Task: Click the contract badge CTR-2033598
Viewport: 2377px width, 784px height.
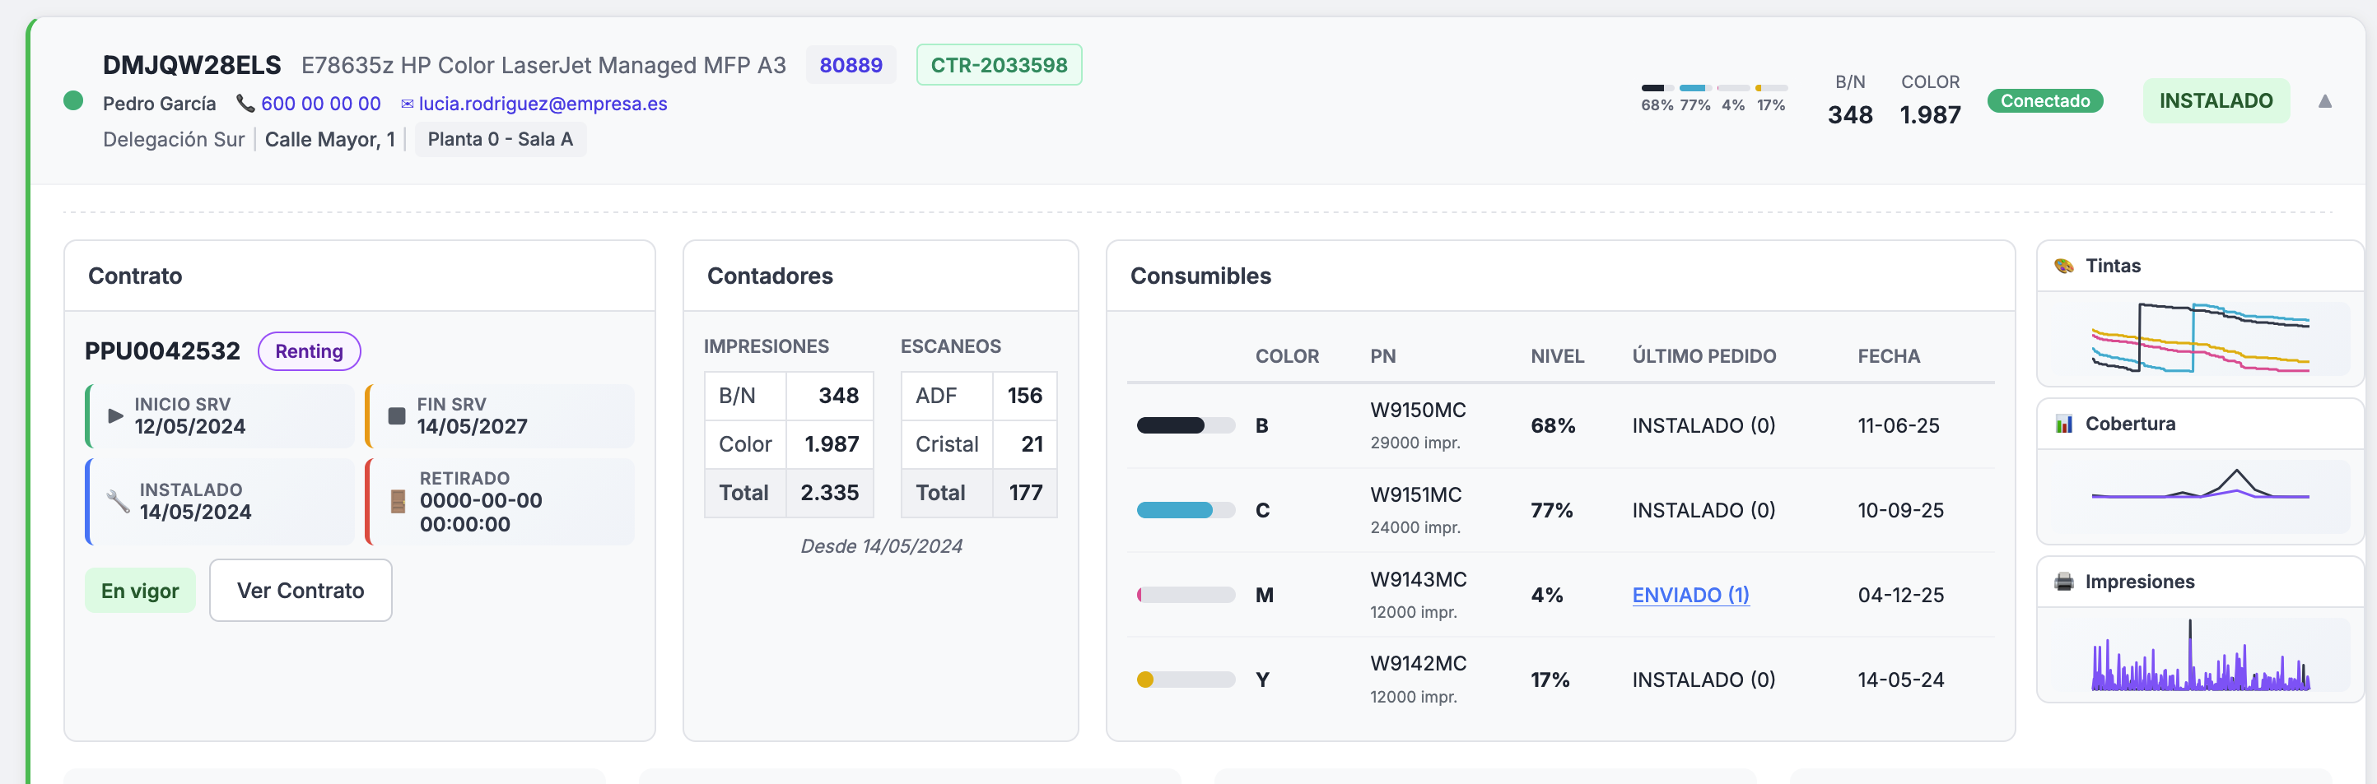Action: click(x=998, y=64)
